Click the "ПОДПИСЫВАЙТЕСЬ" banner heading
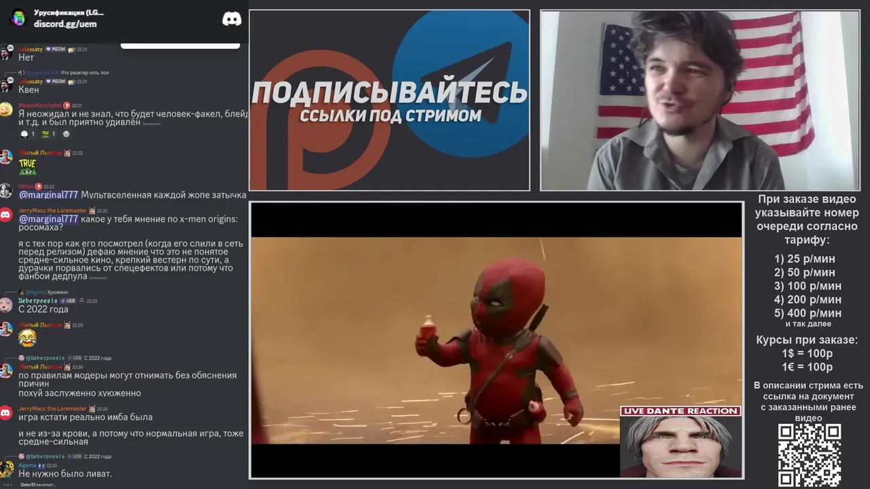 [x=389, y=92]
